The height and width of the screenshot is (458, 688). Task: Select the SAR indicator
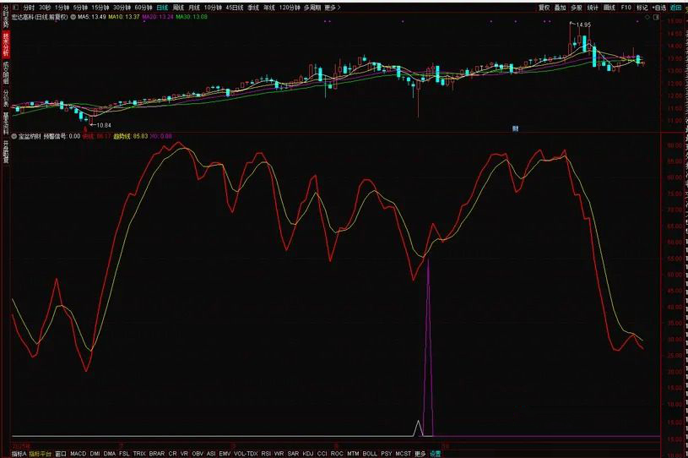[x=293, y=454]
